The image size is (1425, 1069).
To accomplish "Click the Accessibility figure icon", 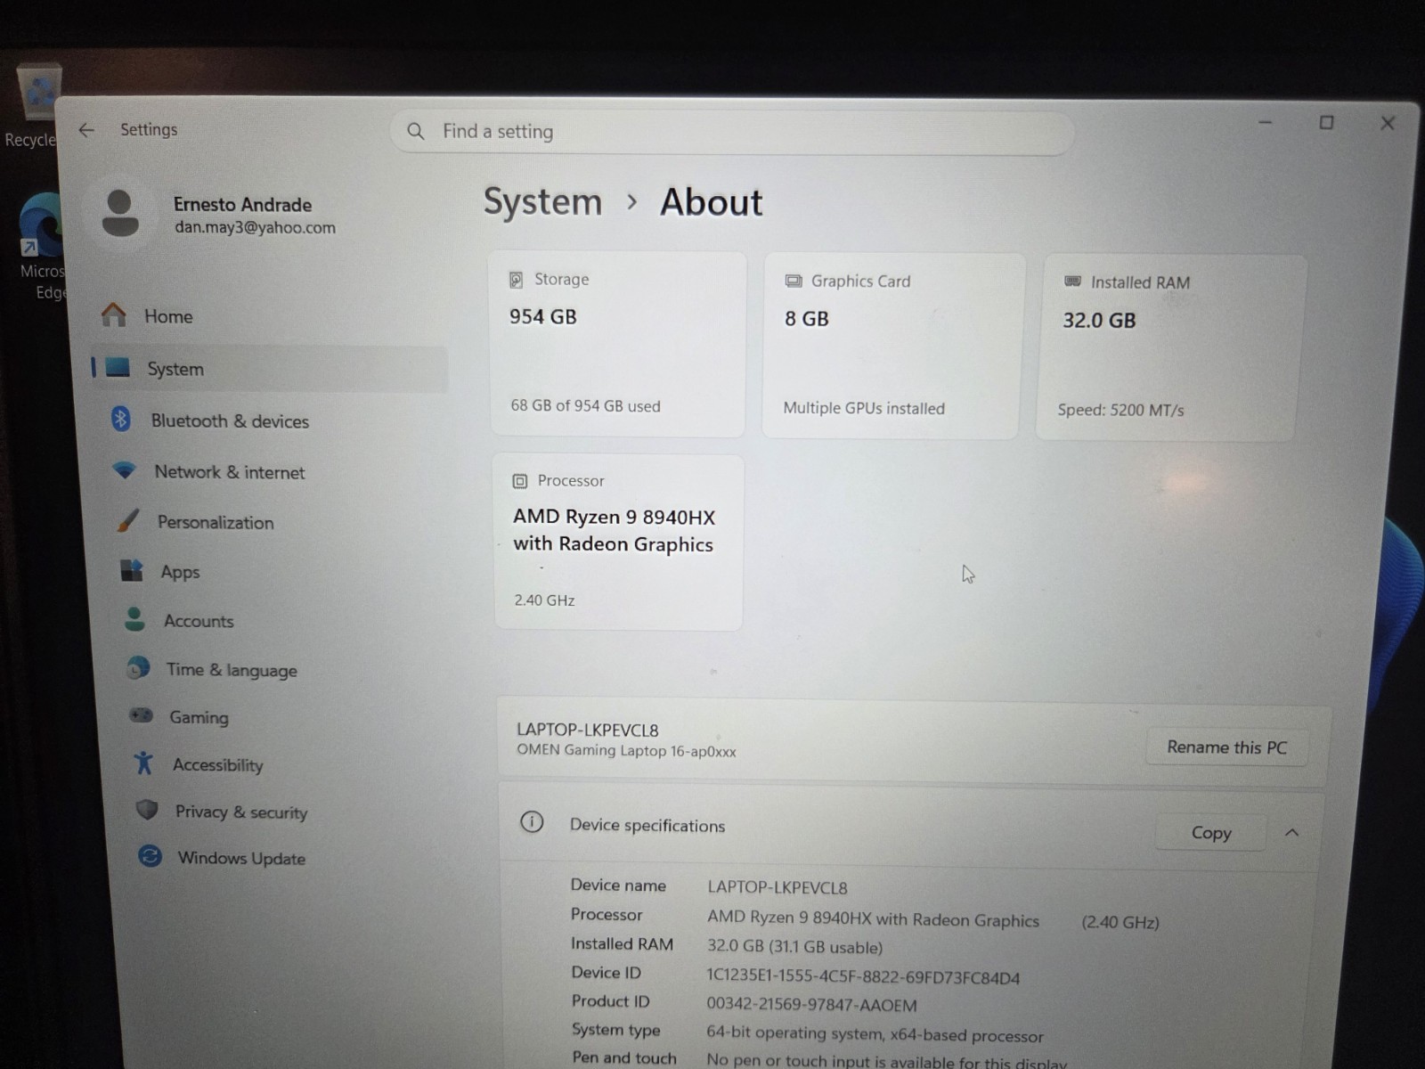I will click(143, 763).
